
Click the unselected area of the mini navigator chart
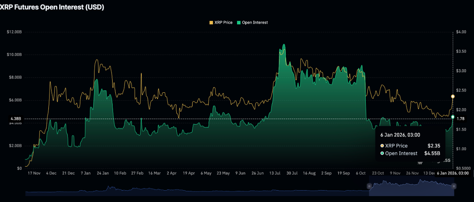pyautogui.click(x=197, y=191)
